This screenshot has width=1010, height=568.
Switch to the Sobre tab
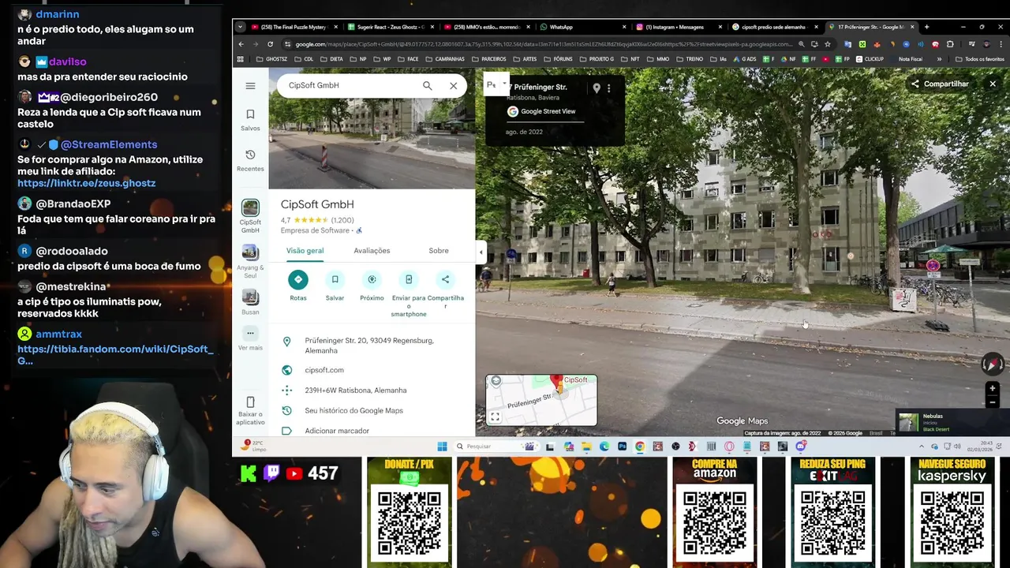click(x=439, y=251)
